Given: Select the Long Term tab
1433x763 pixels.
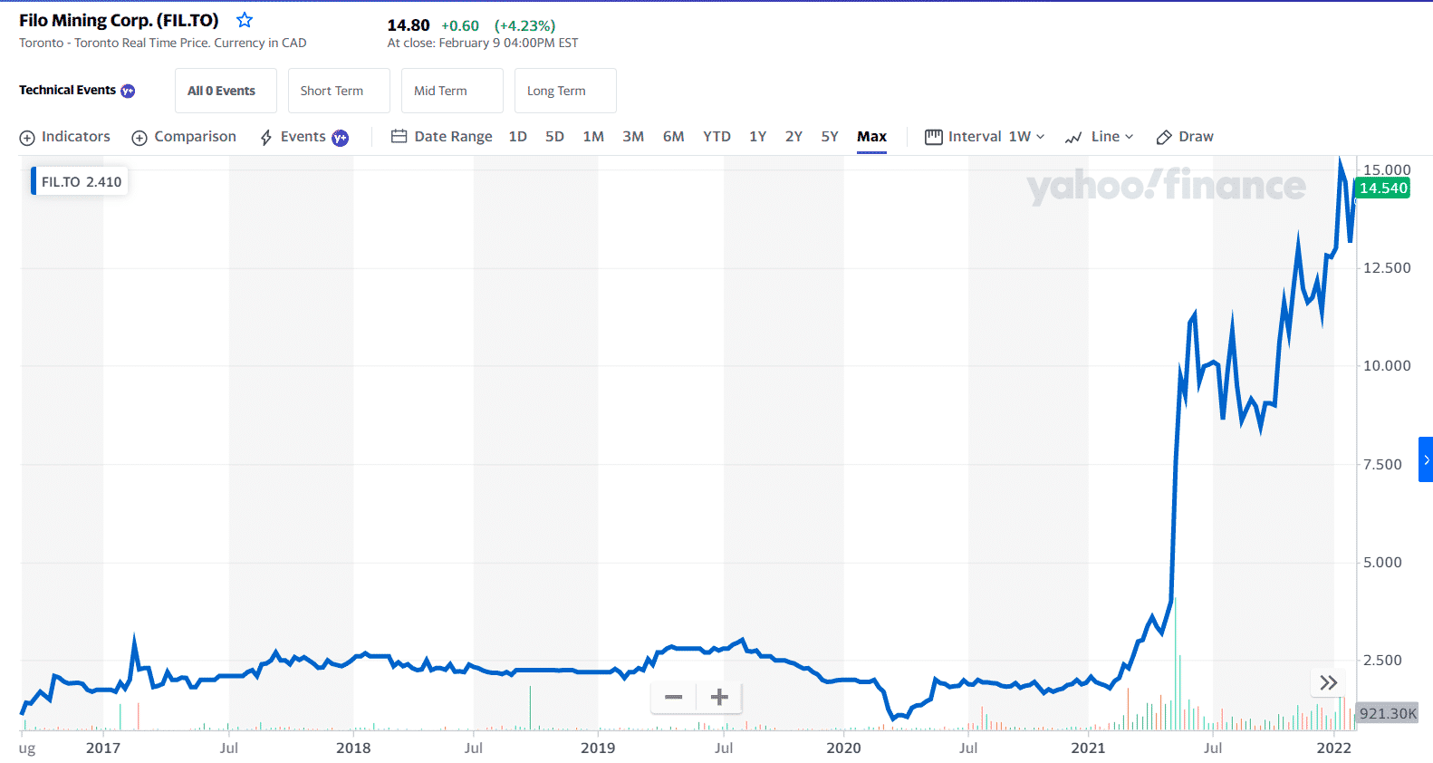Looking at the screenshot, I should [565, 91].
